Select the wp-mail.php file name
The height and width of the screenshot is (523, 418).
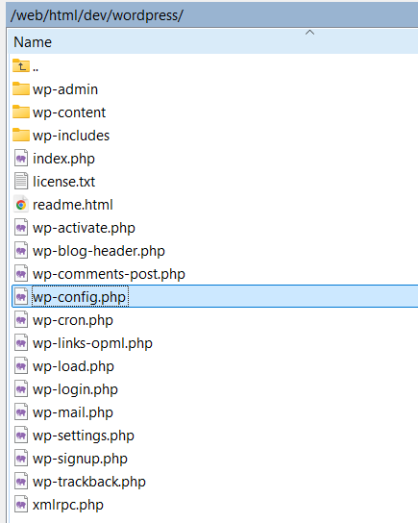click(x=73, y=412)
